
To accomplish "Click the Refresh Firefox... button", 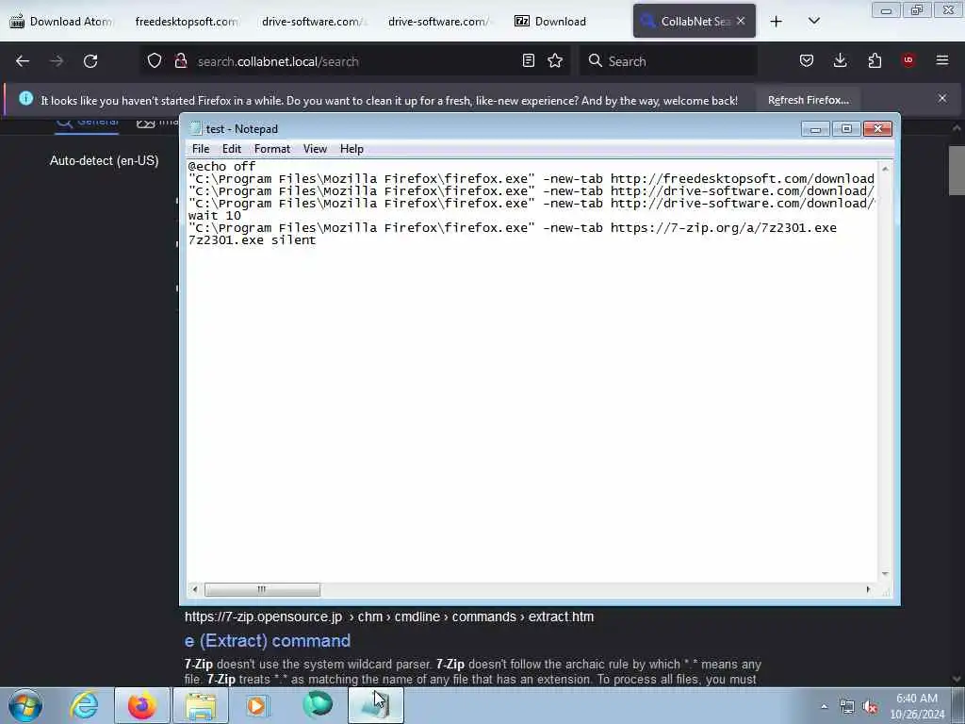I will coord(808,100).
